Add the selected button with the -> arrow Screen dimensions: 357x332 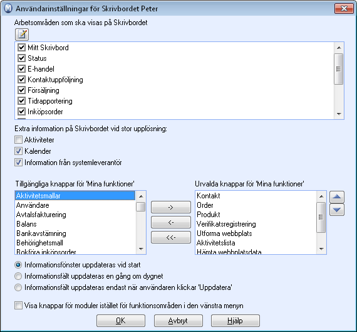(x=171, y=207)
